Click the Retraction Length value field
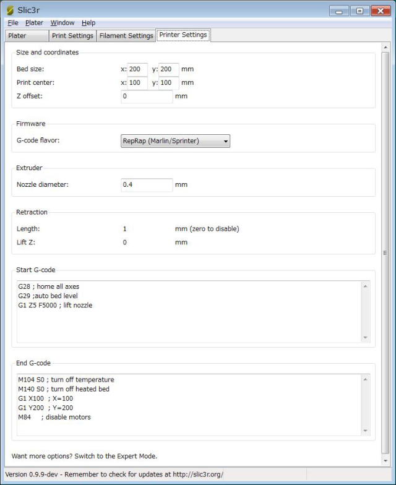Screen dimensions: 396x485 [147, 229]
